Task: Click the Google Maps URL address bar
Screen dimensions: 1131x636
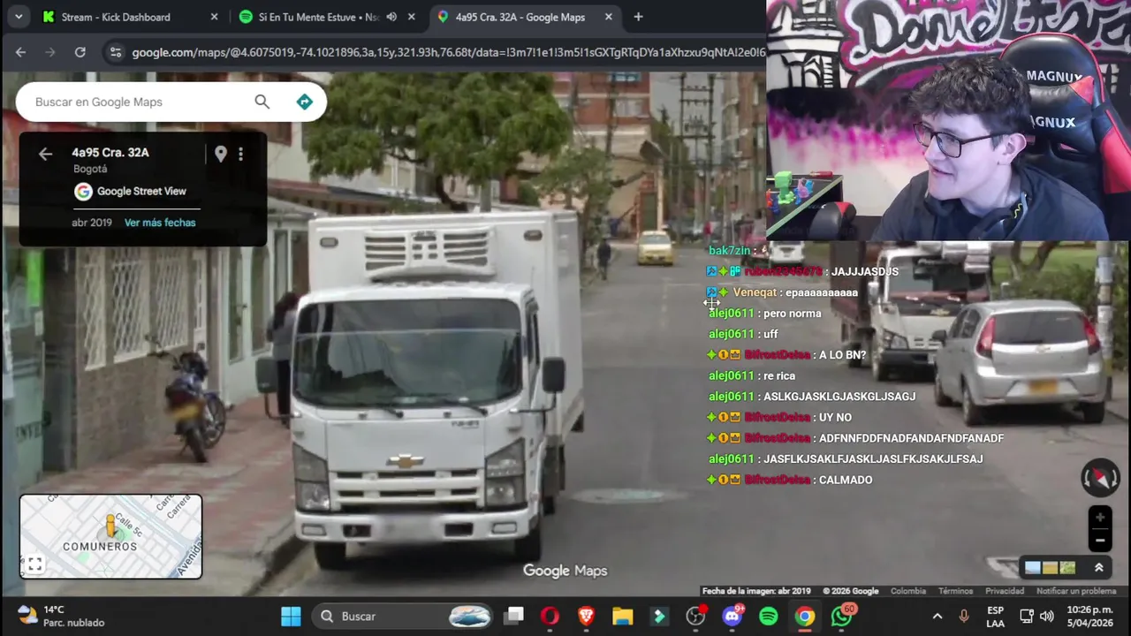Action: point(448,52)
